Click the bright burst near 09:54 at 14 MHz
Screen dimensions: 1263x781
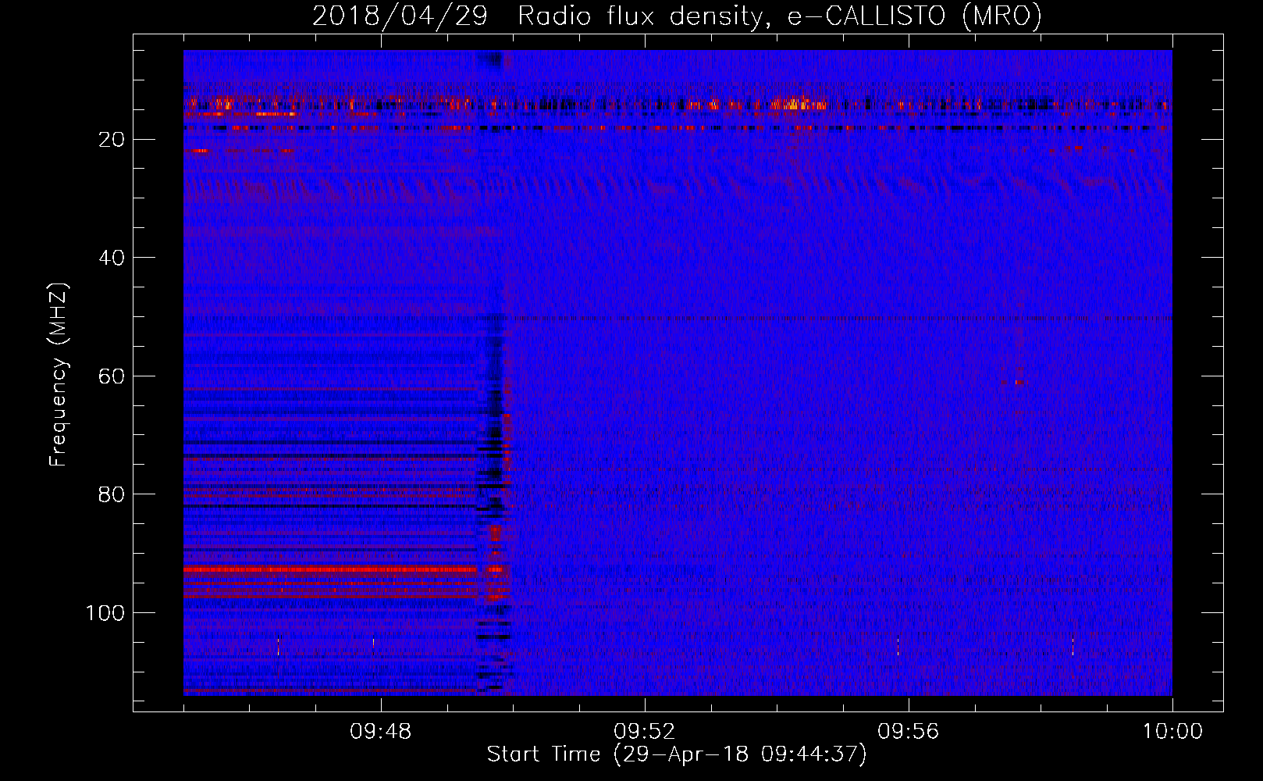[x=798, y=103]
